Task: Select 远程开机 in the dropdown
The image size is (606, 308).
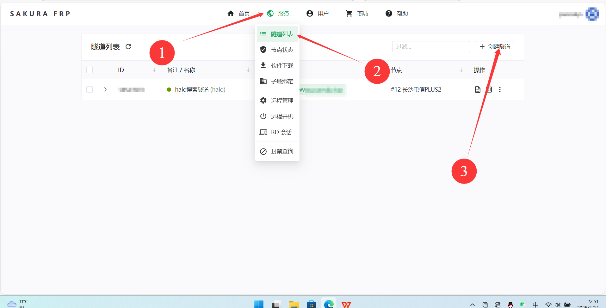Action: [x=277, y=116]
